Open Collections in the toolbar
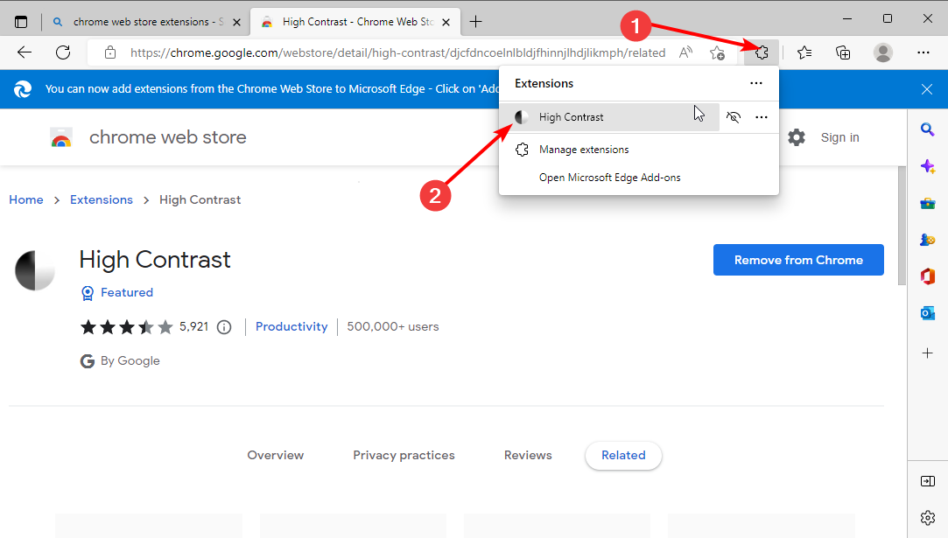The image size is (948, 538). pos(842,52)
